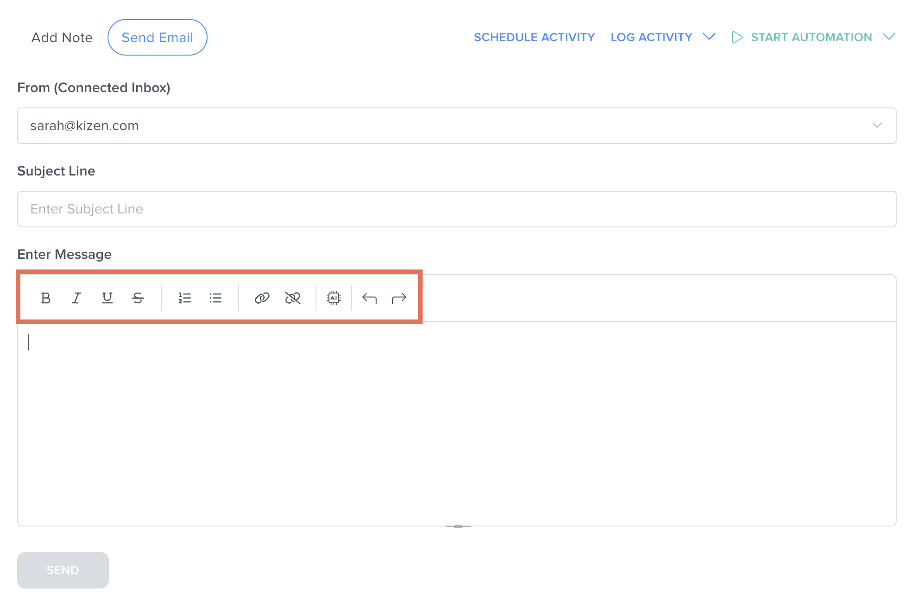Insert a hyperlink with link icon
Viewport: 911px width, 601px height.
pos(262,298)
